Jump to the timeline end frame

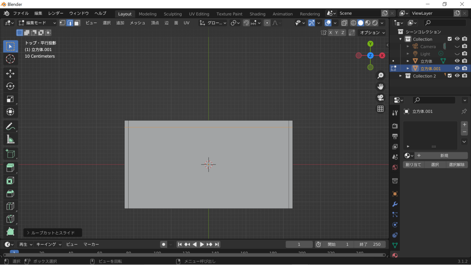217,244
